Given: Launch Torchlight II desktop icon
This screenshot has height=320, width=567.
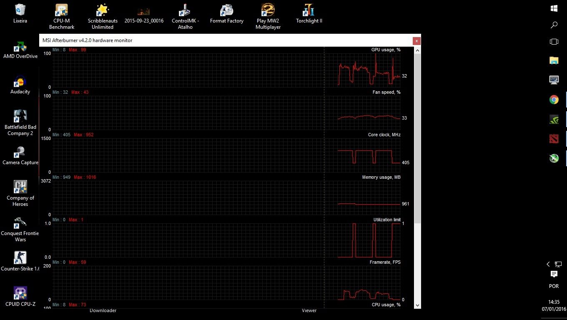Looking at the screenshot, I should click(309, 13).
